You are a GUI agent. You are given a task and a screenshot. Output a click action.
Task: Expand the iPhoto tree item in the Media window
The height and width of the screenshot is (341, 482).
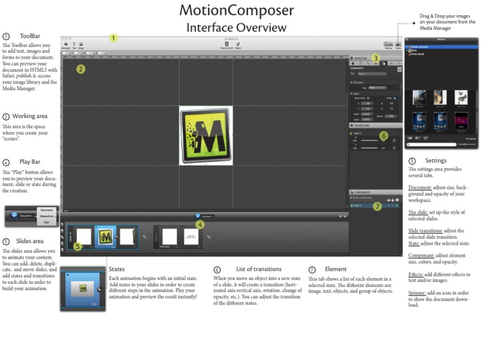[x=407, y=46]
